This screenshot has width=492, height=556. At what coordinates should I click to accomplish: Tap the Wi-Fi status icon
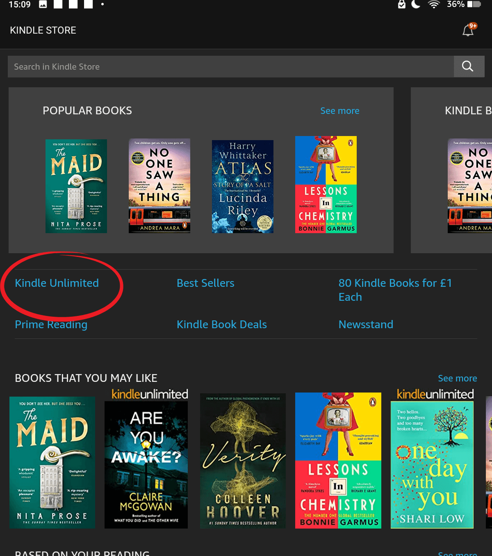tap(434, 5)
